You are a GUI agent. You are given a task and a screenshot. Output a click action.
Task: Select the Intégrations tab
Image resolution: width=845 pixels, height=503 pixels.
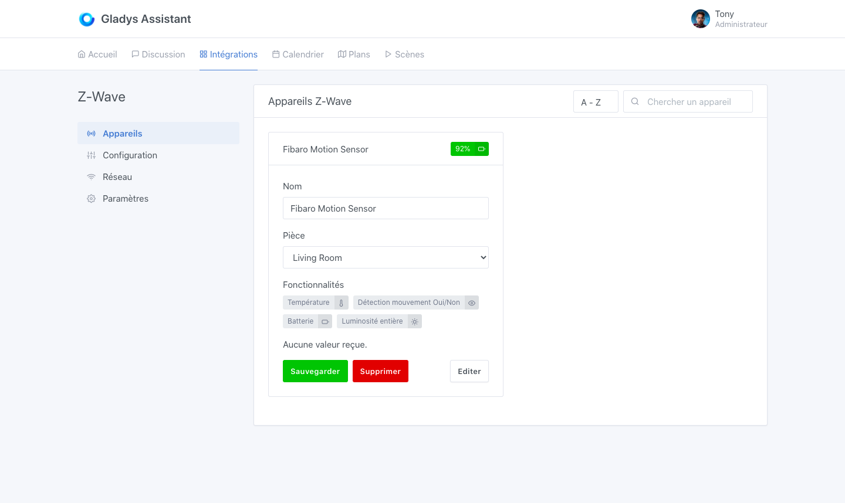[228, 54]
